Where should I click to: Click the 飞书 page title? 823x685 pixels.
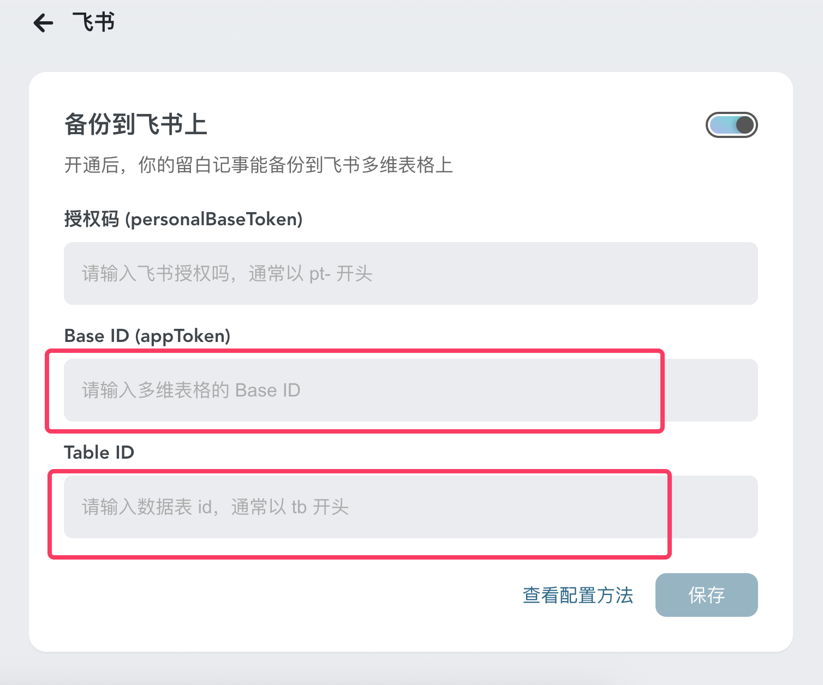coord(94,23)
